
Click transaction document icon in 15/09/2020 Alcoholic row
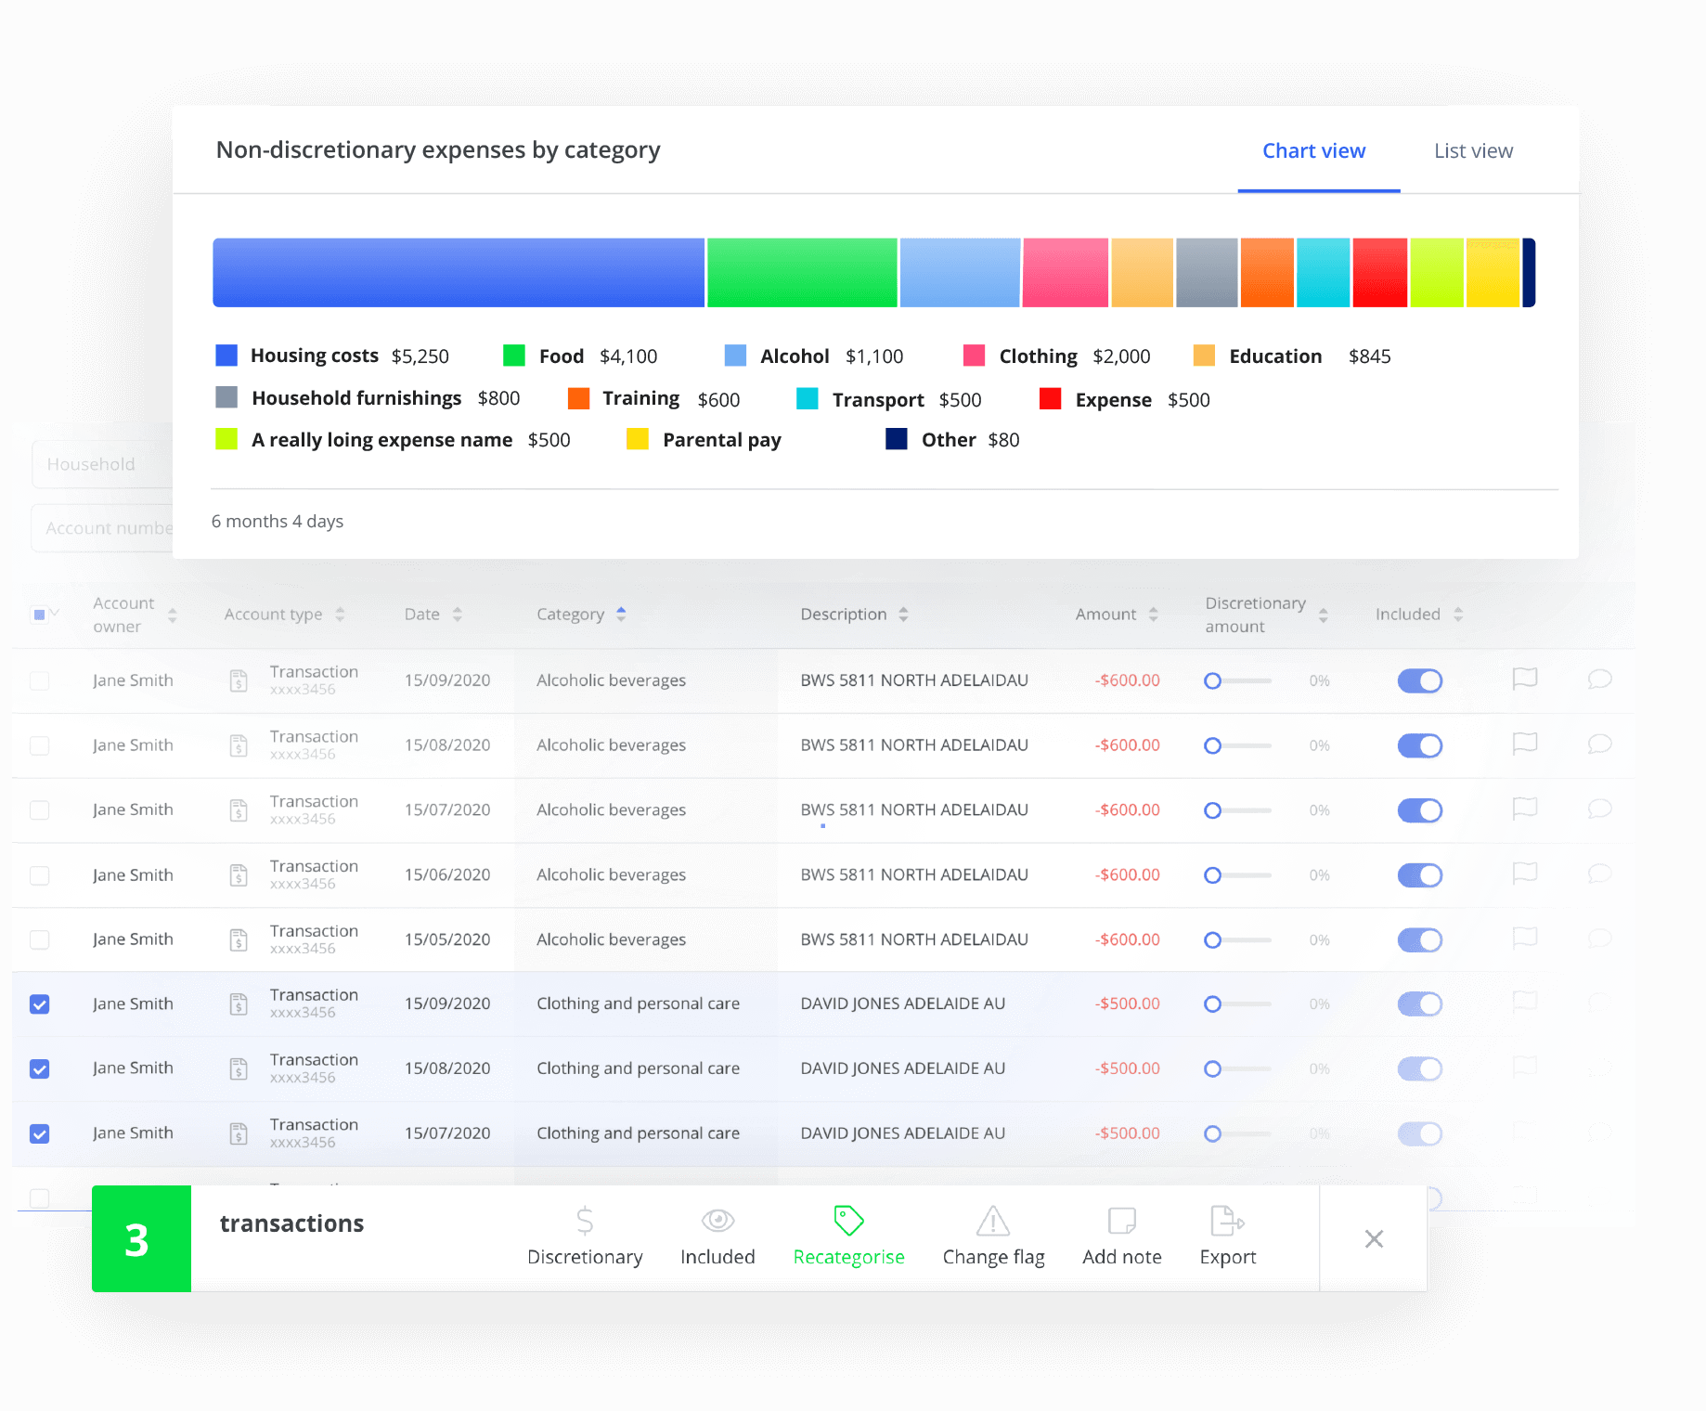(x=239, y=680)
